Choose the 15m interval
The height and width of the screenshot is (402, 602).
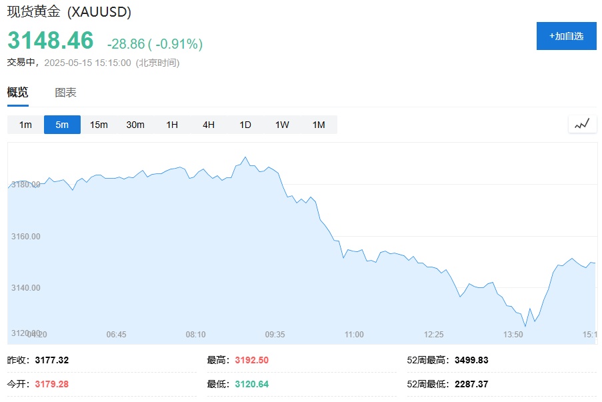[99, 125]
